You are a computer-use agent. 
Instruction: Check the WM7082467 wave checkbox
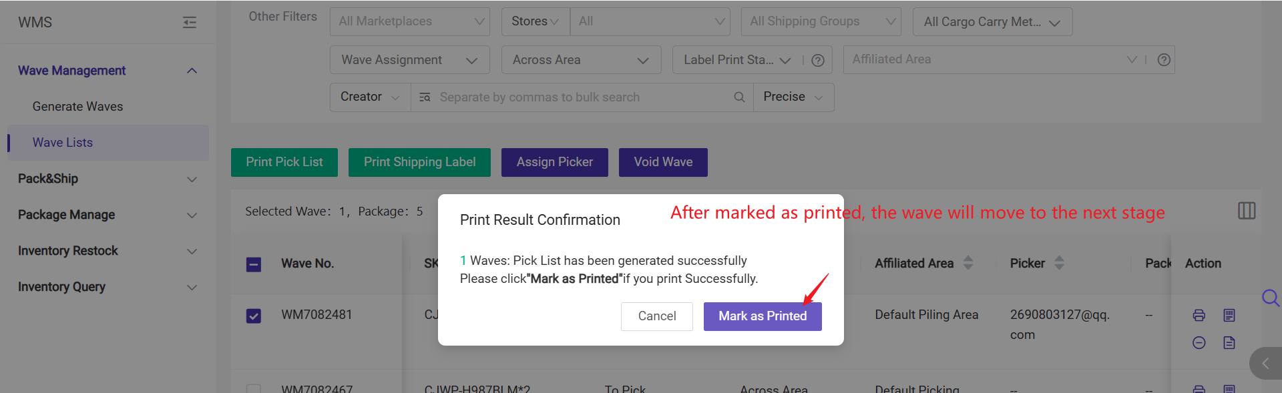coord(254,388)
